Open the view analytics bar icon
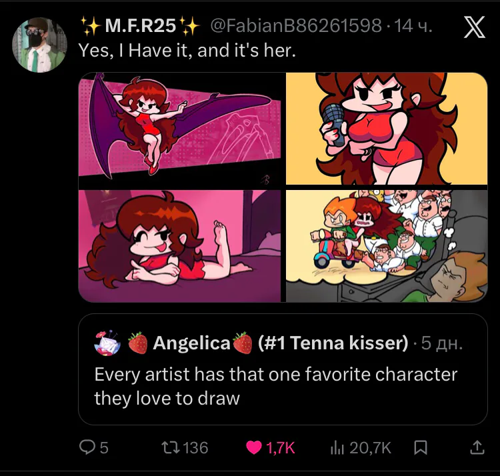The width and height of the screenshot is (500, 476). tap(337, 448)
